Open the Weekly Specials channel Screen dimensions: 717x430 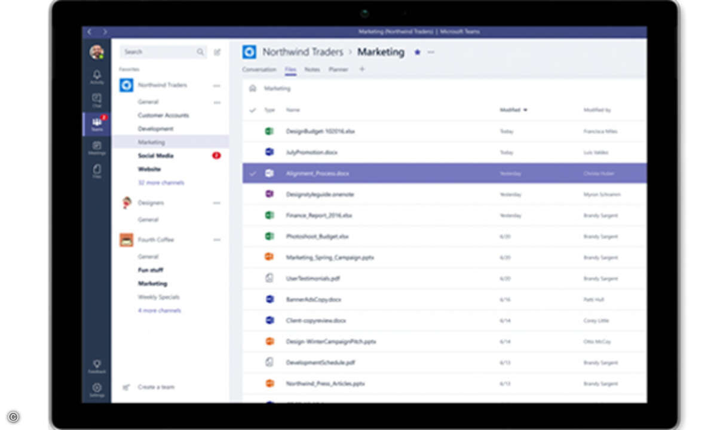158,297
